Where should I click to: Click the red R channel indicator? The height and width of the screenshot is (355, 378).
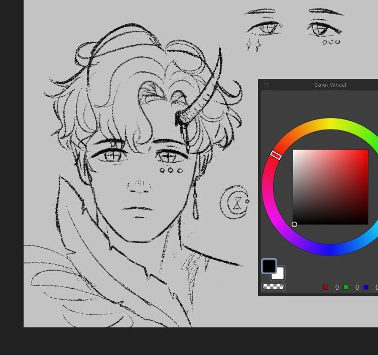click(x=326, y=287)
